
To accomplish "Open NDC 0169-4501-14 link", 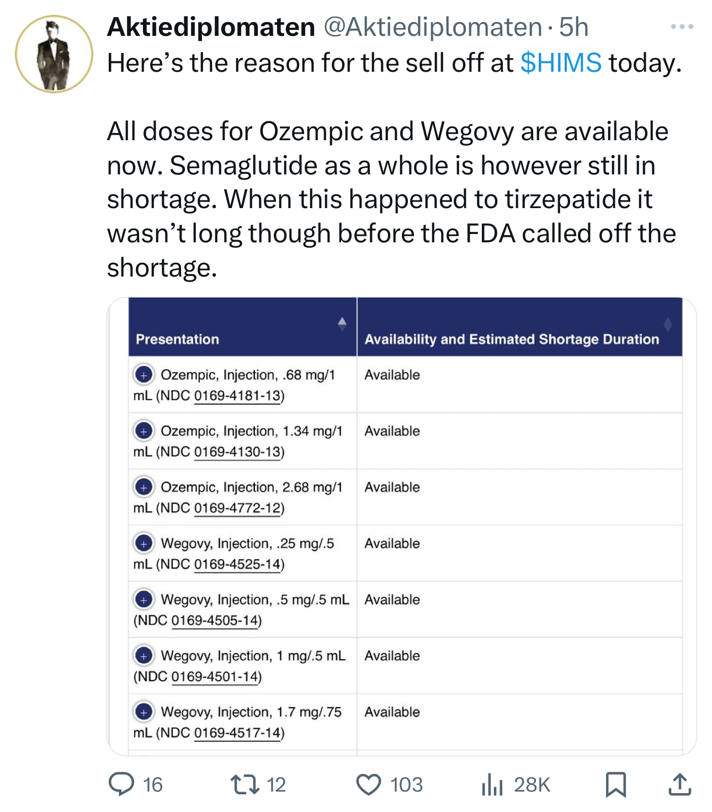I will pos(215,677).
